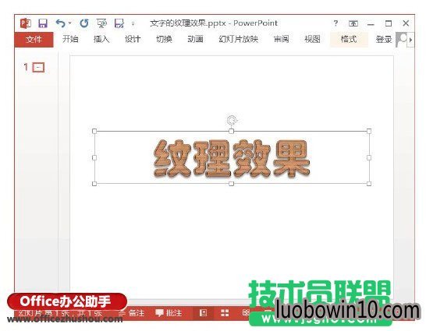Switch to the 插入 Insert tab
The height and width of the screenshot is (331, 426).
tap(101, 39)
